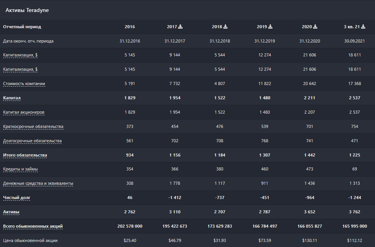Select Активы value 2 762
Image resolution: width=375 pixels, height=247 pixels.
[x=130, y=212]
